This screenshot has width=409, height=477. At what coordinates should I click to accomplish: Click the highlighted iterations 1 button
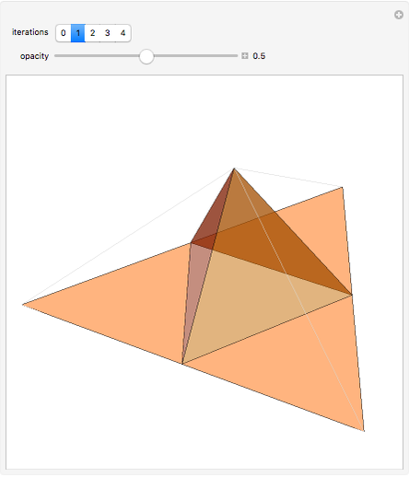click(78, 33)
